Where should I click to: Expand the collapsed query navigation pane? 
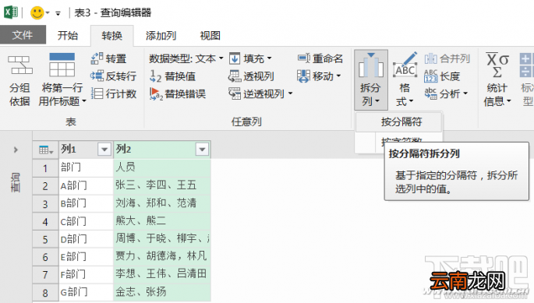[16, 150]
